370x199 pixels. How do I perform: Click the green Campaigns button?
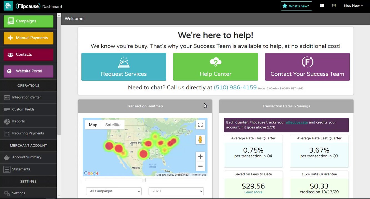[x=28, y=21]
